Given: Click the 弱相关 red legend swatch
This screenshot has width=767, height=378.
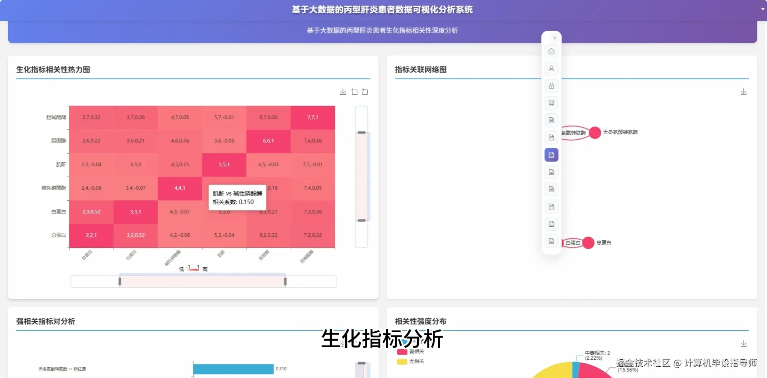Looking at the screenshot, I should pos(402,351).
